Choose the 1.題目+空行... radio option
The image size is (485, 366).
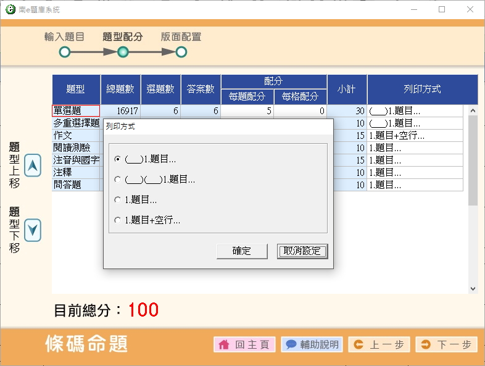[x=117, y=220]
